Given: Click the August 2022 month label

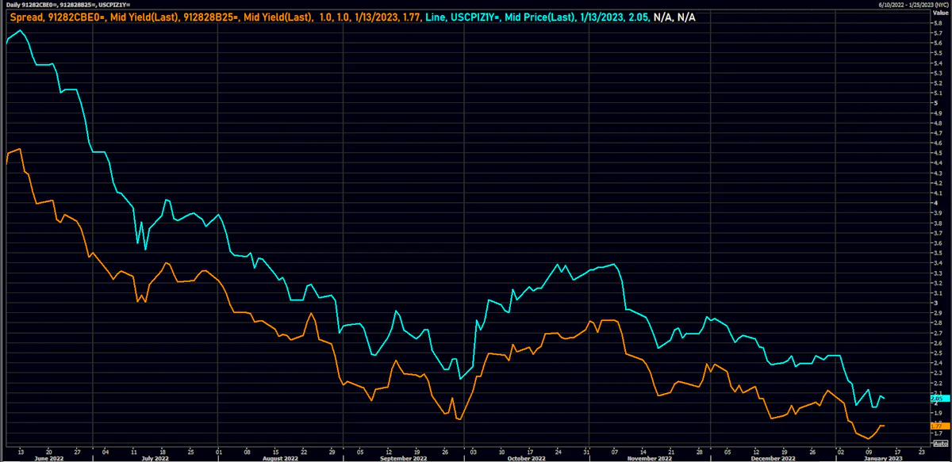Looking at the screenshot, I should coord(281,458).
